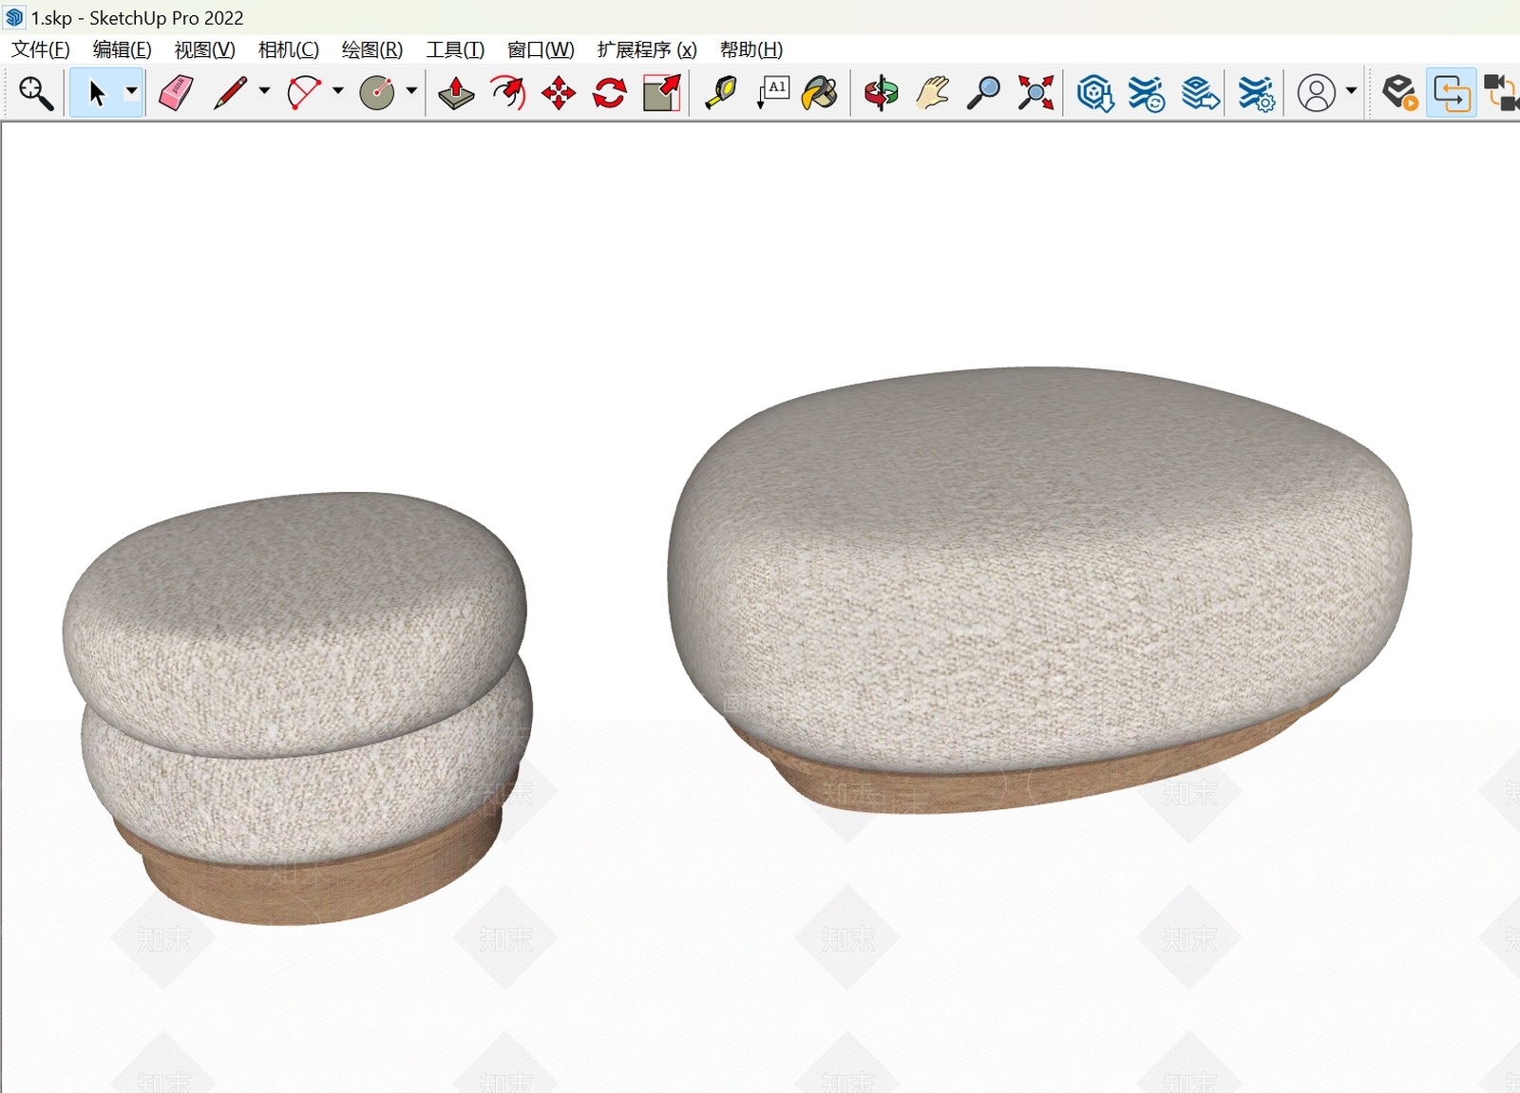1520x1093 pixels.
Task: Open the 绘图(R) menu
Action: (x=371, y=49)
